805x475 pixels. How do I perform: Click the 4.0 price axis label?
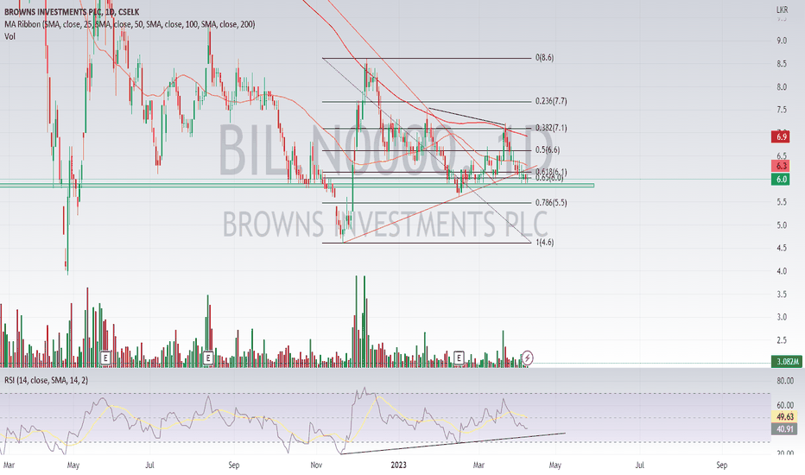(782, 271)
